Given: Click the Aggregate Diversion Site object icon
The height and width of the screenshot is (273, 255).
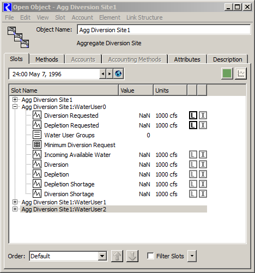Looking at the screenshot, I should click(x=18, y=37).
